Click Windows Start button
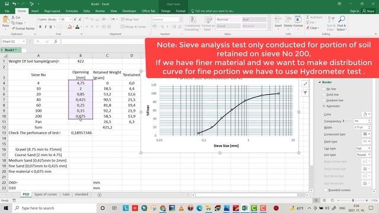The height and width of the screenshot is (213, 379). (x=5, y=208)
